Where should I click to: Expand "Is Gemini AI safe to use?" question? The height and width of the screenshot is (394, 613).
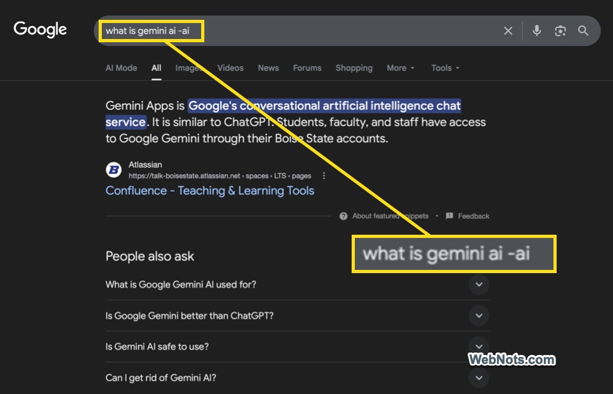tap(297, 347)
